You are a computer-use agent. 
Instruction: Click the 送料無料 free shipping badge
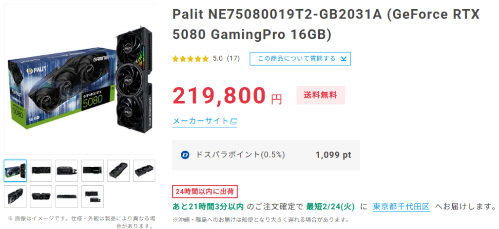321,95
